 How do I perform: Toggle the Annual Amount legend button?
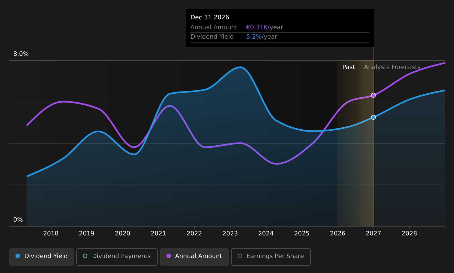coord(194,257)
